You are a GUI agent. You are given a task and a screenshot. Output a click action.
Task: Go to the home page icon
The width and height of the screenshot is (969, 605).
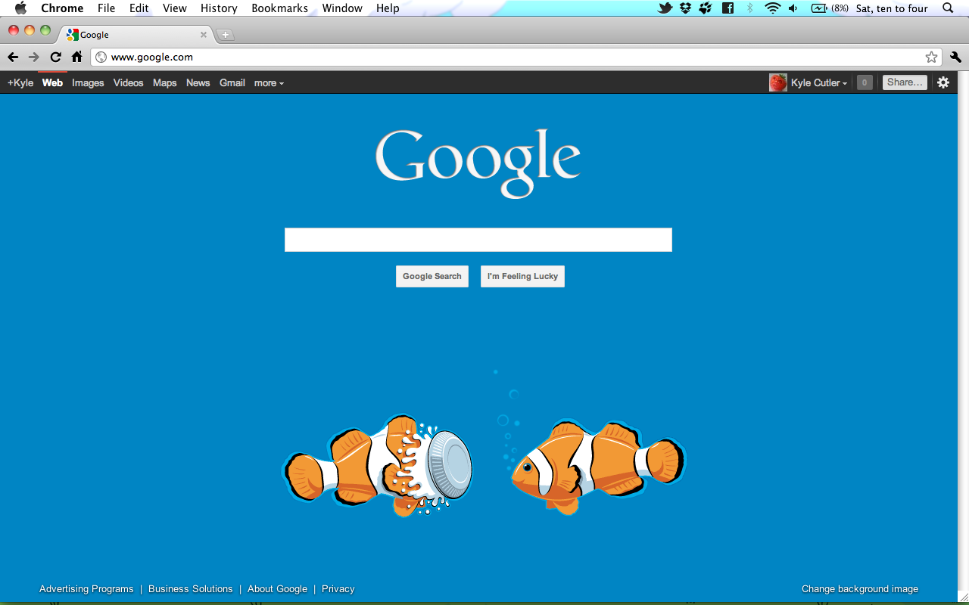point(76,57)
